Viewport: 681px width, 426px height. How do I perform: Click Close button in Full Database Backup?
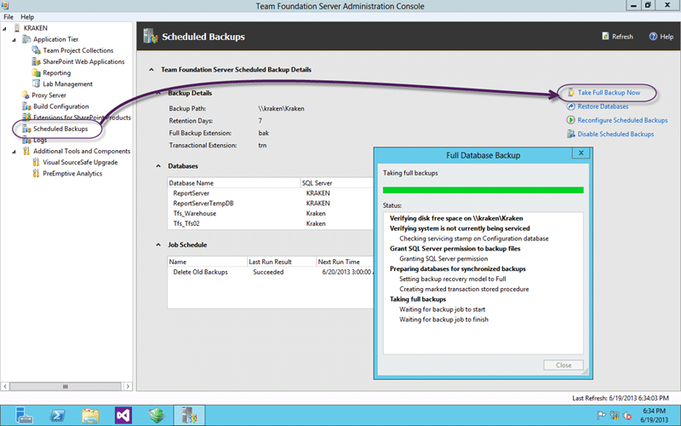pos(564,366)
